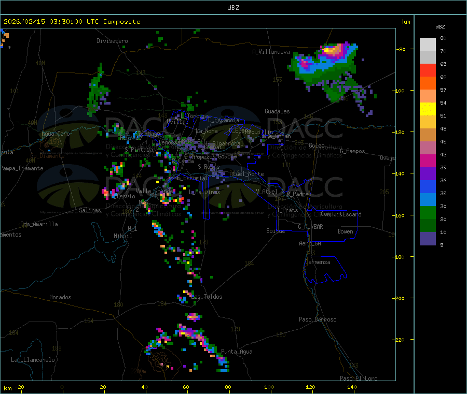Click the Paso_El_Loro location label
Screen dimensions: 467x394
tap(359, 378)
